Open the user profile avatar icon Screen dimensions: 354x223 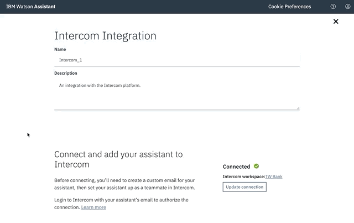coord(348,7)
